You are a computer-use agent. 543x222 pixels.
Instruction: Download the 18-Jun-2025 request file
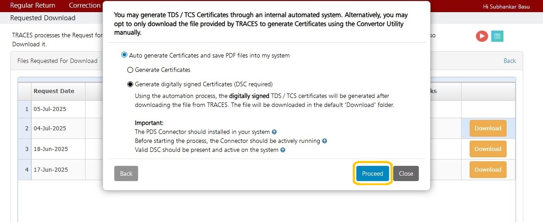(488, 149)
